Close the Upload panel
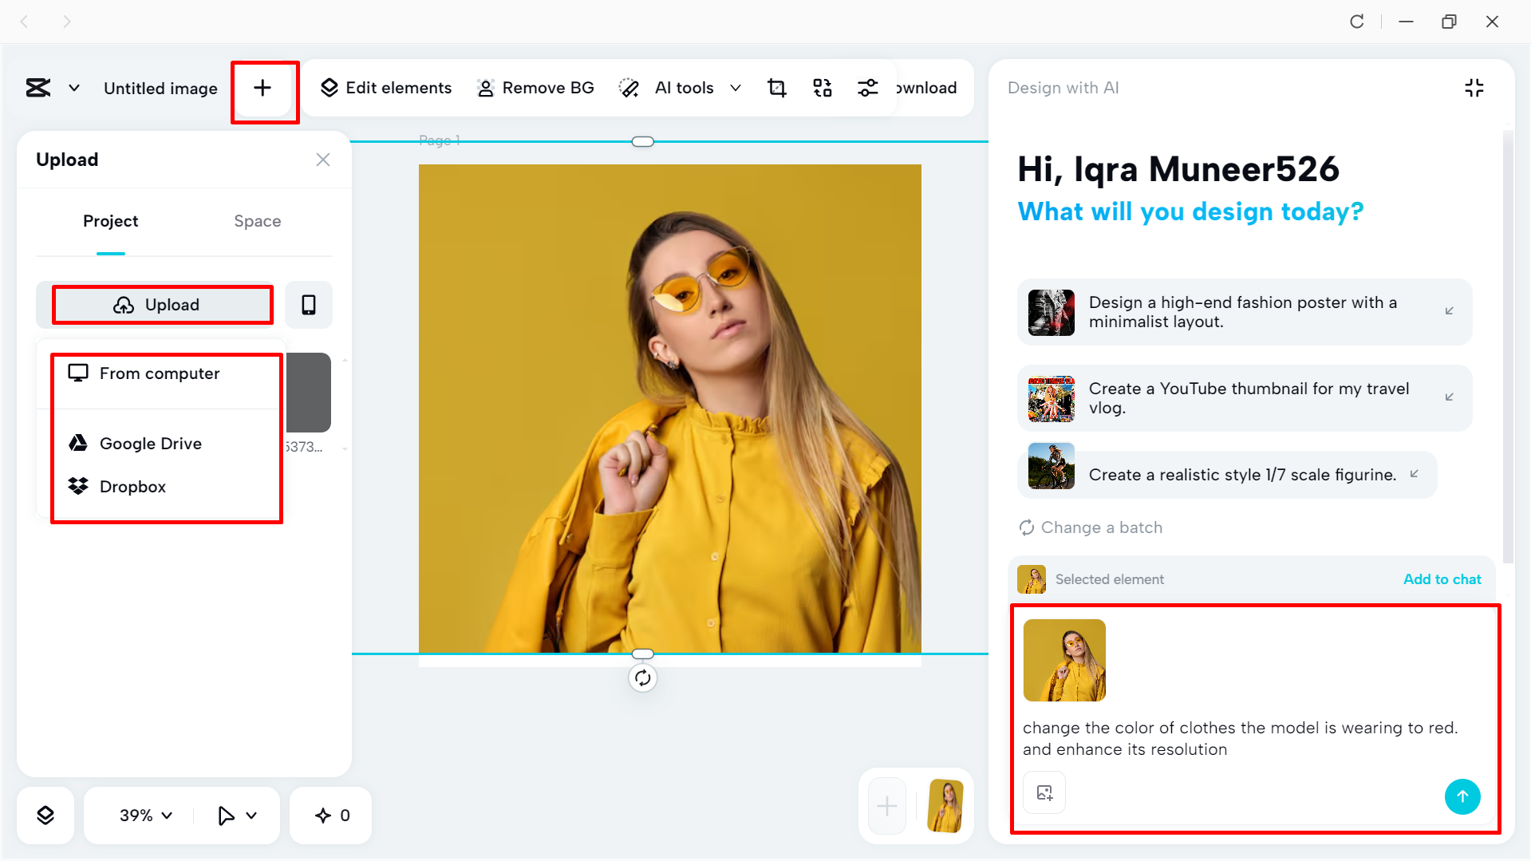Image resolution: width=1531 pixels, height=861 pixels. click(322, 160)
